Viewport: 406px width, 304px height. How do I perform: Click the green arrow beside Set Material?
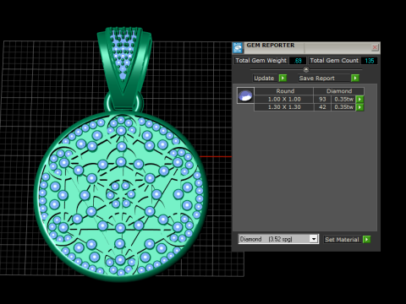click(366, 239)
